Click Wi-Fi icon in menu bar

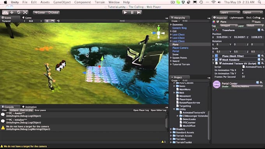point(214,2)
